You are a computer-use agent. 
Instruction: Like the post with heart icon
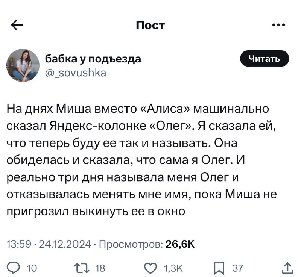[150, 268]
